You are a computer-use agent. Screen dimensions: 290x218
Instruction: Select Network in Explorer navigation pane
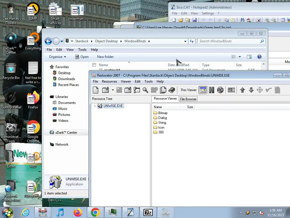[59, 144]
